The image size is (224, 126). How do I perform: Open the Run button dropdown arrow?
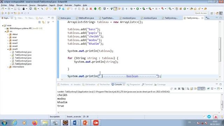(x=140, y=9)
